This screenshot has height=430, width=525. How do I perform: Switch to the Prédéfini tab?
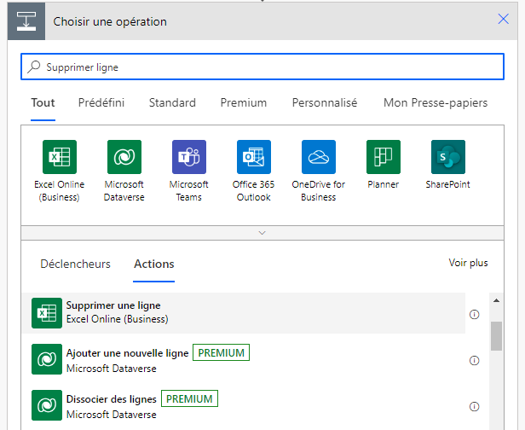pyautogui.click(x=101, y=103)
